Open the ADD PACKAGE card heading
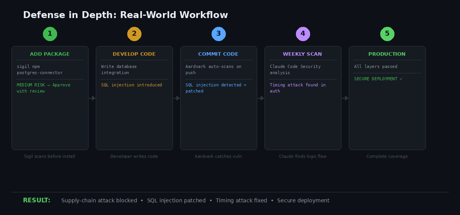460x215 pixels. click(50, 54)
